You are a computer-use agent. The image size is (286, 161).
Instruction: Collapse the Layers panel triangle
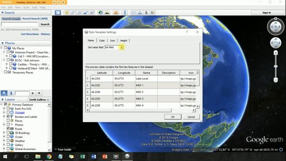(x=2, y=99)
